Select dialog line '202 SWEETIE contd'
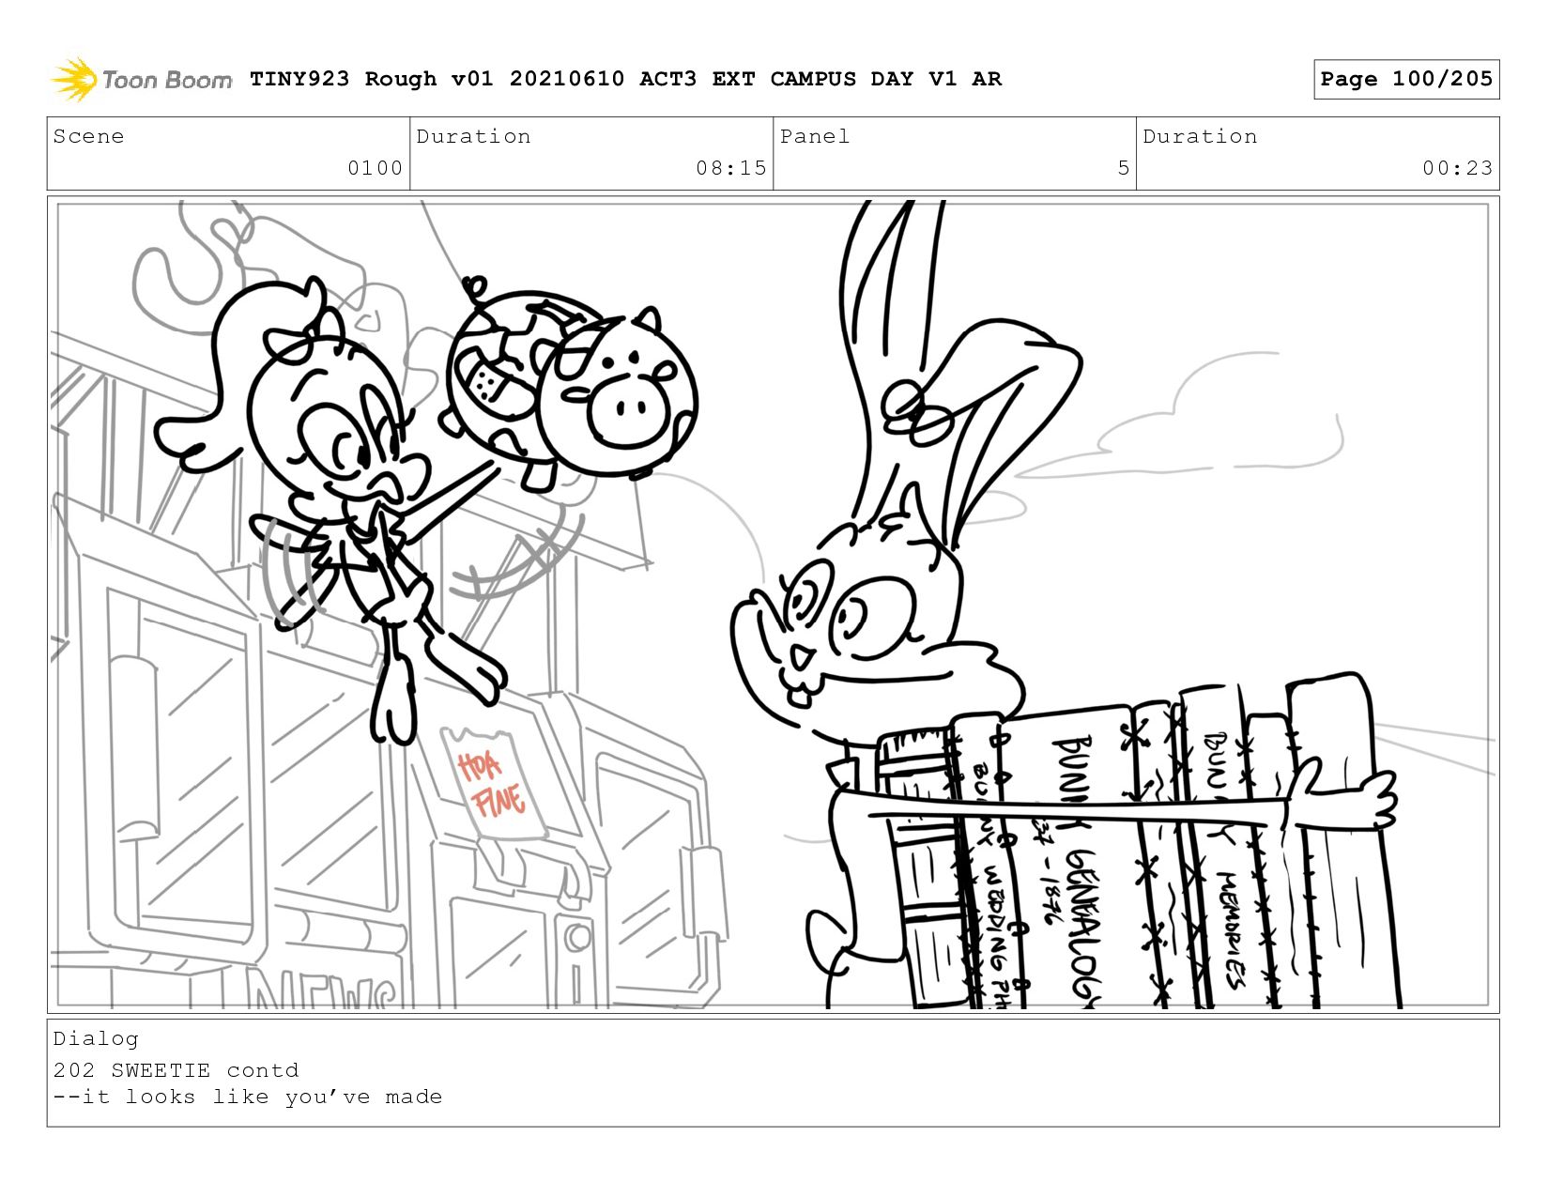Image resolution: width=1549 pixels, height=1197 pixels. [x=176, y=1070]
